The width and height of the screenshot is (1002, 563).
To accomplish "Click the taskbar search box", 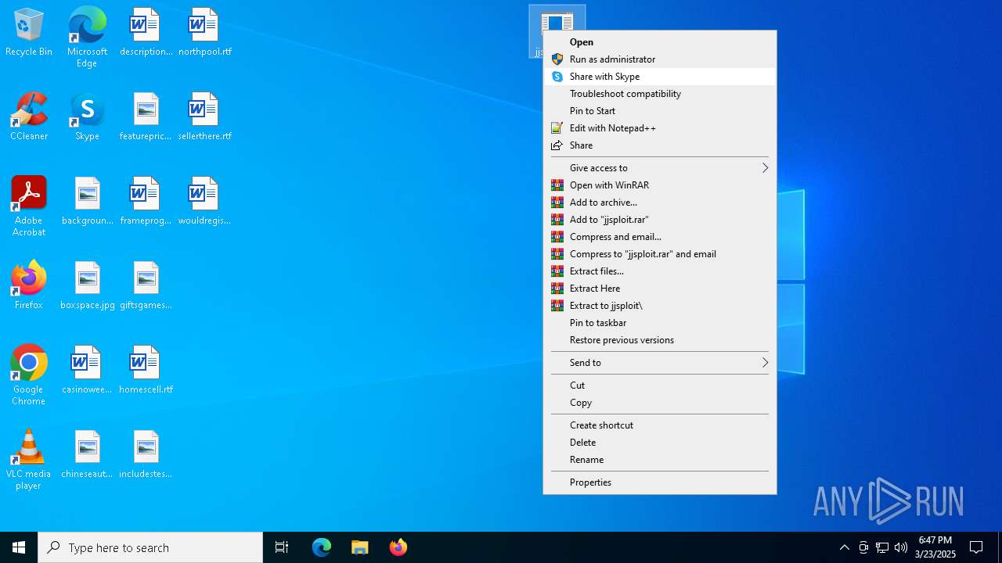I will (150, 547).
